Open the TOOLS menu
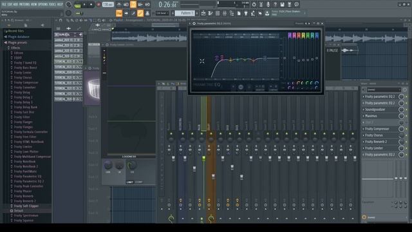Viewport: 412px width, 232px height. (x=53, y=5)
